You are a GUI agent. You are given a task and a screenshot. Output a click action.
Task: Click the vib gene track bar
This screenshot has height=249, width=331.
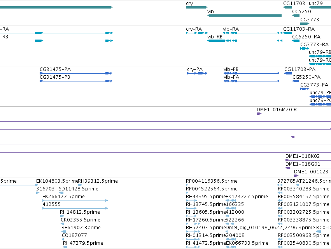244,16
